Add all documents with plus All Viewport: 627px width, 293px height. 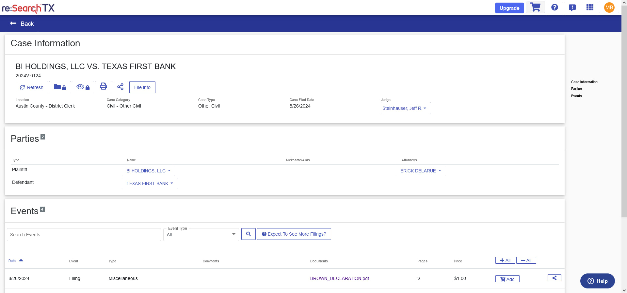505,260
